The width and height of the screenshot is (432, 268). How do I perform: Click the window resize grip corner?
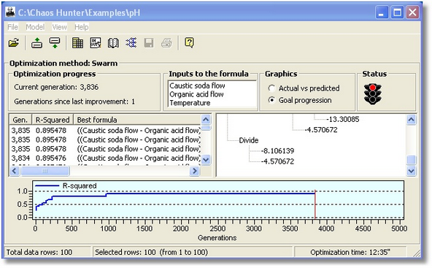(417, 253)
